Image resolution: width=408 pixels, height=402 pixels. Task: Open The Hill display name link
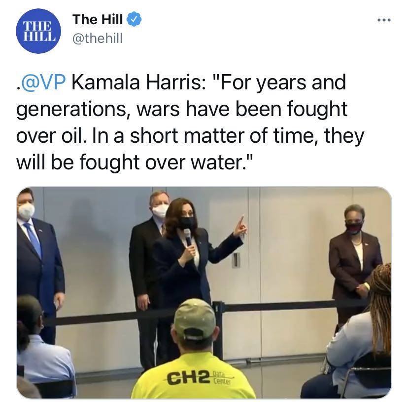[98, 19]
